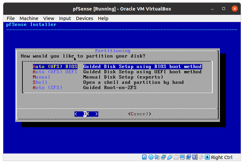The height and width of the screenshot is (164, 244).
Task: Open the File menu
Action: [11, 18]
